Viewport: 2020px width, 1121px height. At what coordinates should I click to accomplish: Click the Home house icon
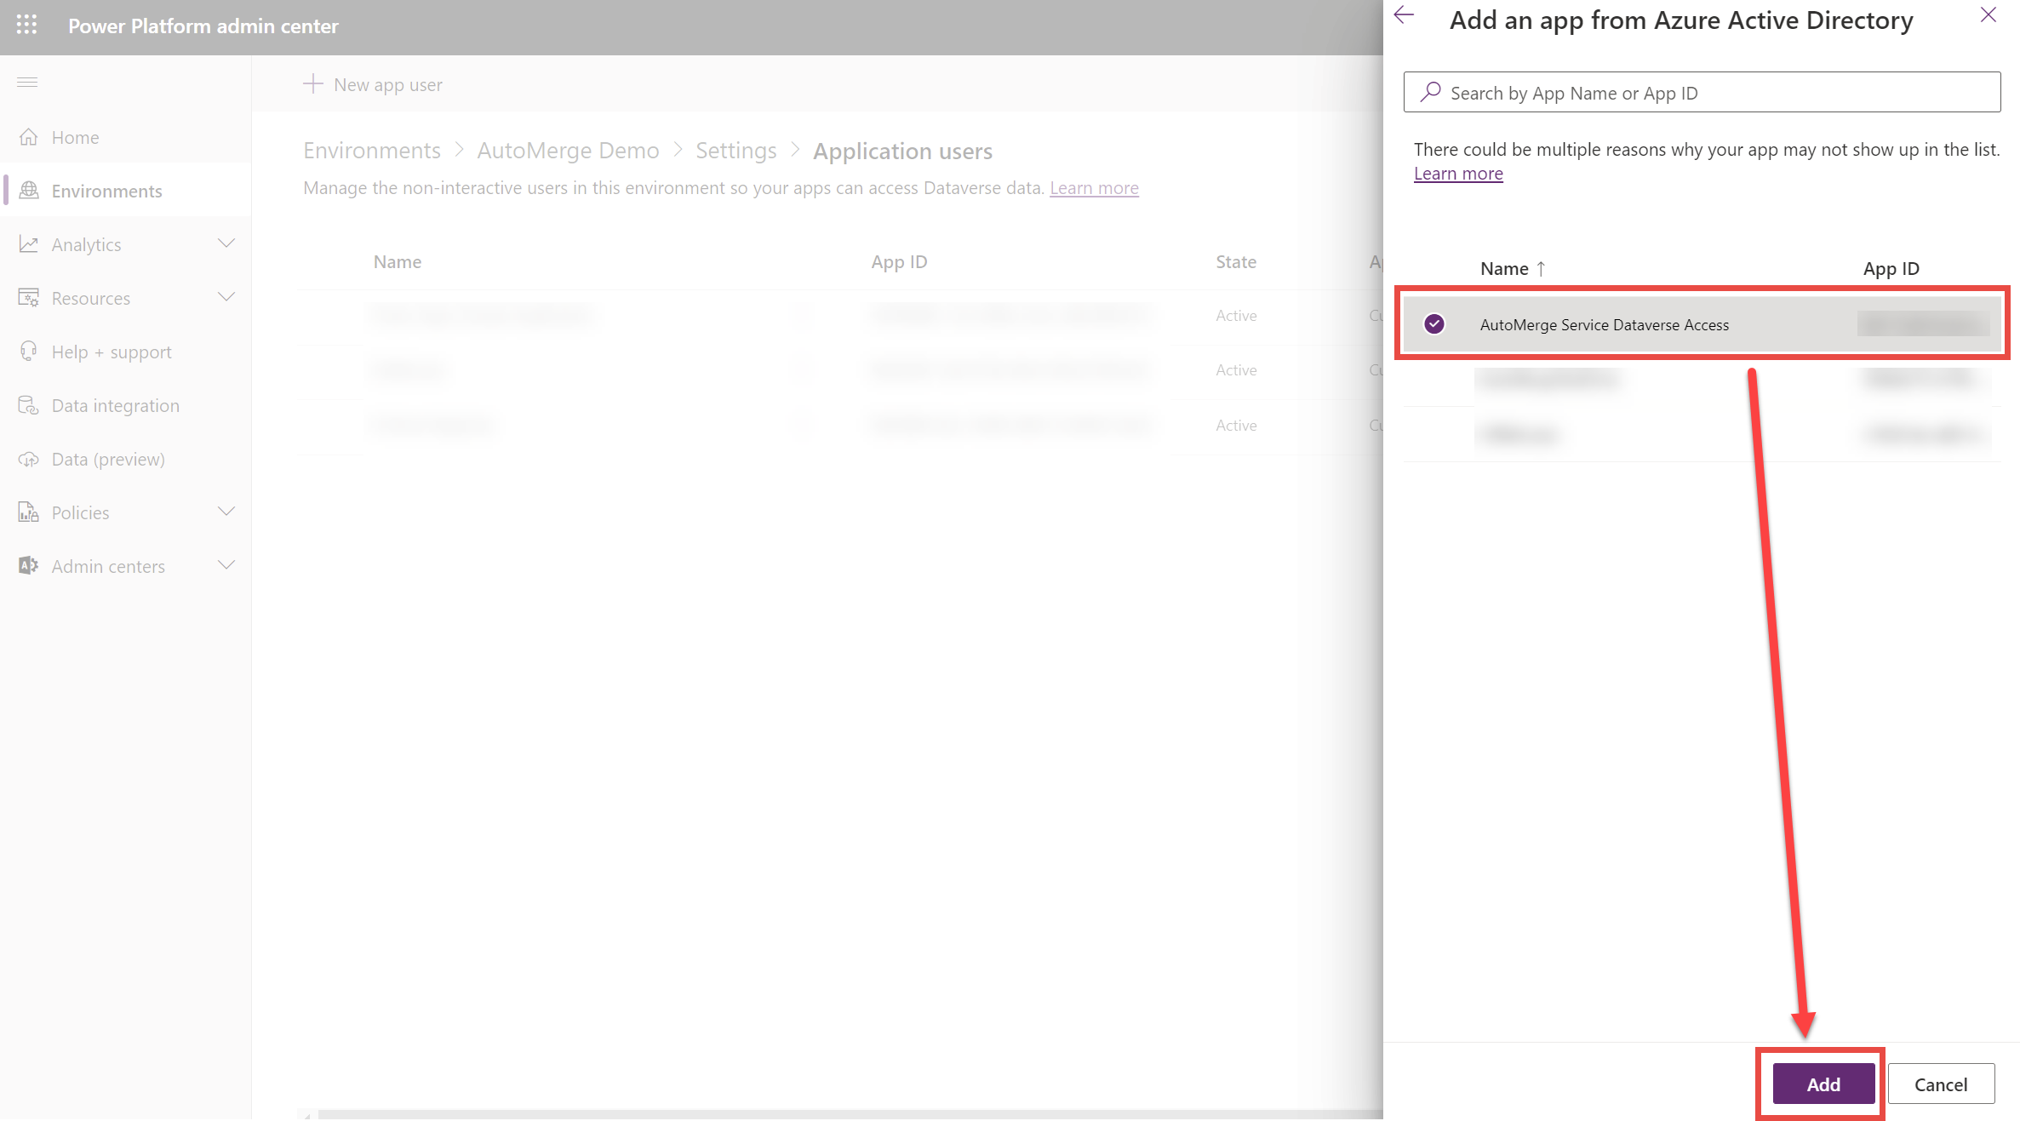pos(29,137)
